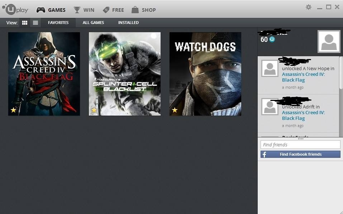Click the trophy icon
Image resolution: width=343 pixels, height=214 pixels.
pyautogui.click(x=77, y=10)
